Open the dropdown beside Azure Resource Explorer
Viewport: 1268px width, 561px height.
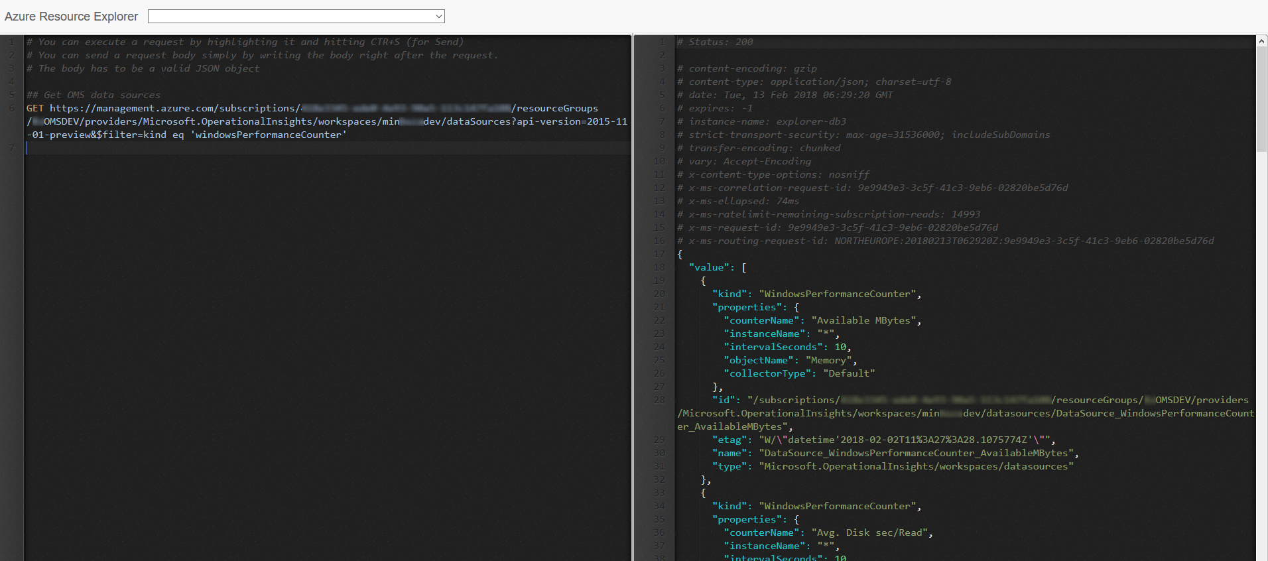click(x=296, y=17)
